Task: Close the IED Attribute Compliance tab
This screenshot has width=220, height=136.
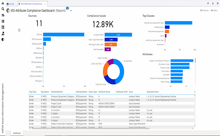Action: coord(45,4)
